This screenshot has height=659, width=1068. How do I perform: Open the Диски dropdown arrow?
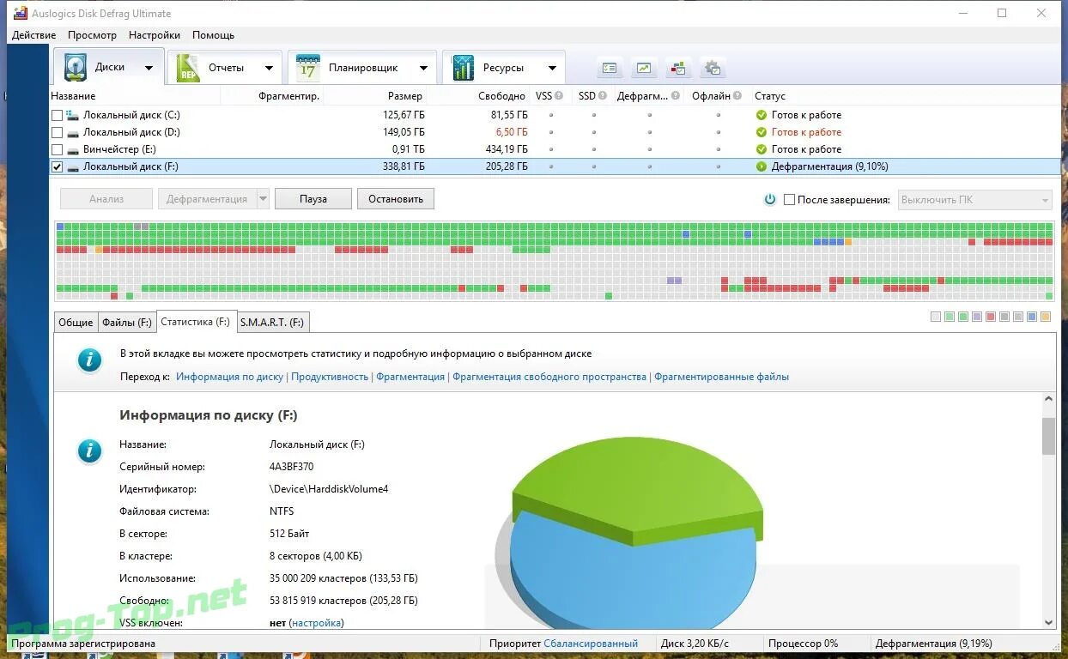pyautogui.click(x=149, y=69)
